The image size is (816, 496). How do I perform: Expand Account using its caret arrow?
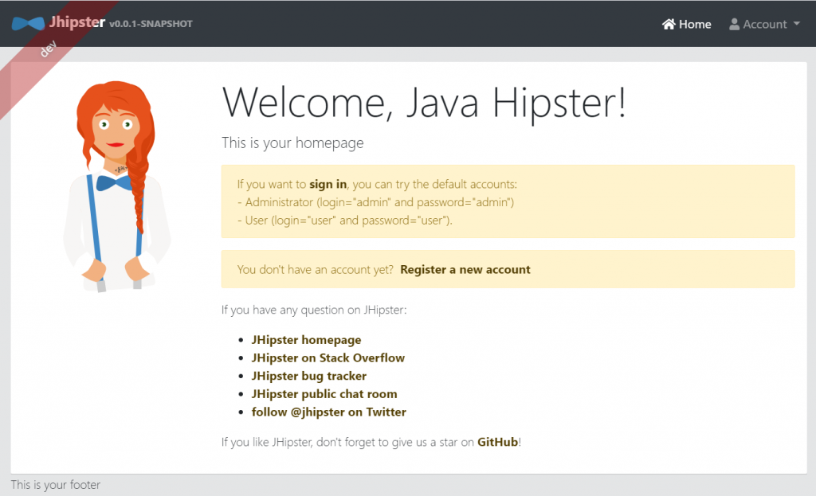pos(794,25)
